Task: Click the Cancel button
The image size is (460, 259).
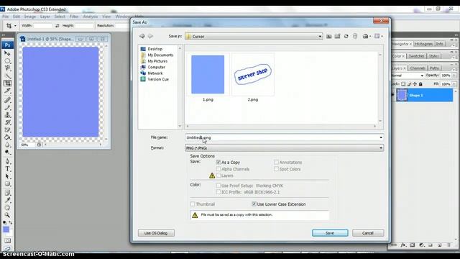Action: point(368,233)
